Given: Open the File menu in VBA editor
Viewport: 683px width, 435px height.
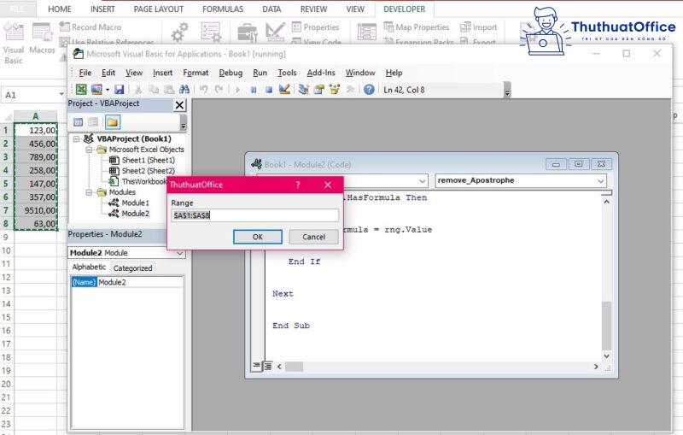Looking at the screenshot, I should (x=85, y=73).
